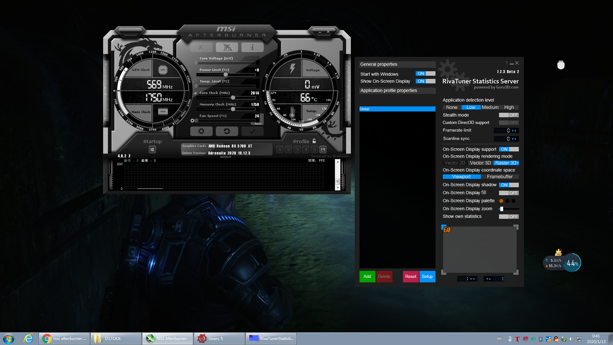Select profile slot 2
The height and width of the screenshot is (345, 613).
[x=288, y=149]
